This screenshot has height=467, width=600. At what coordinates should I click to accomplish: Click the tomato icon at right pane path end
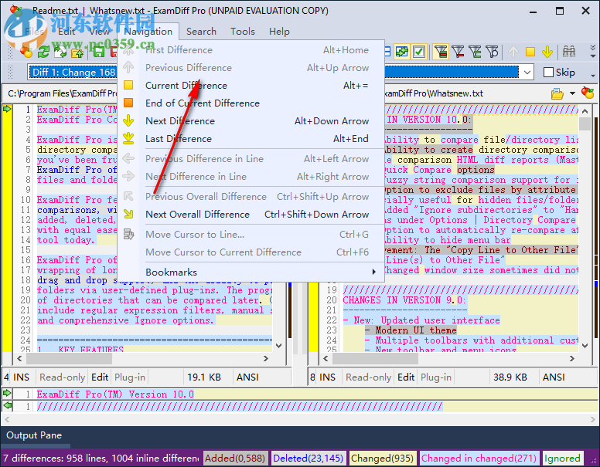coord(588,93)
